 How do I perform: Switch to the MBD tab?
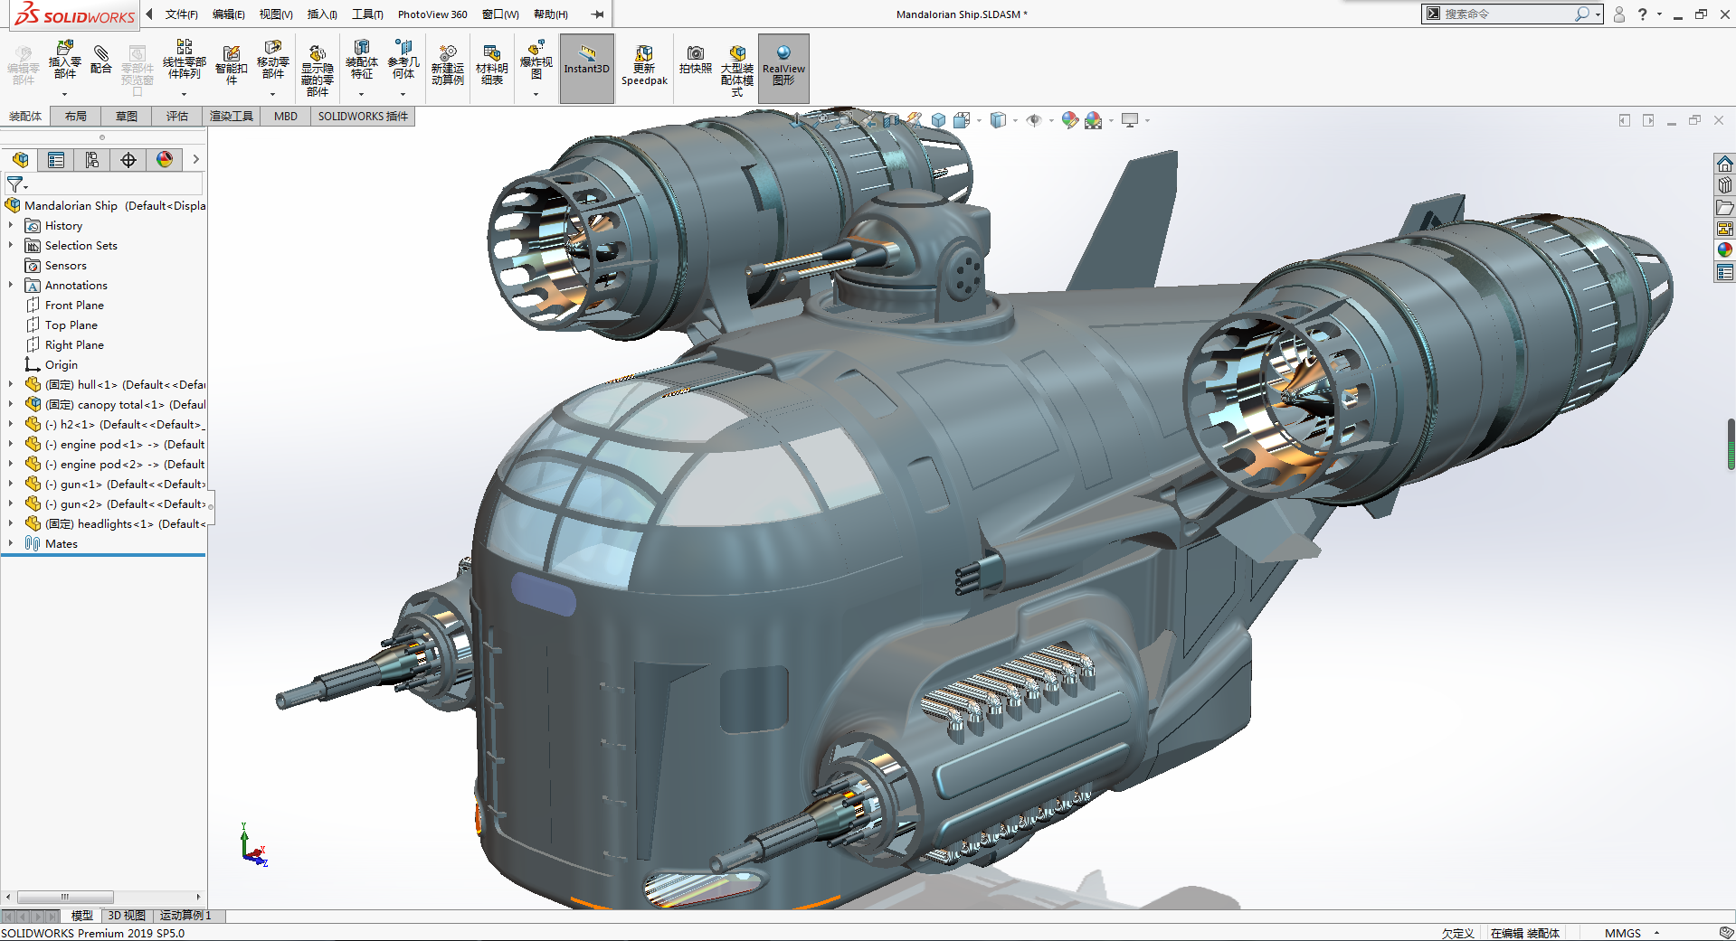(x=286, y=116)
